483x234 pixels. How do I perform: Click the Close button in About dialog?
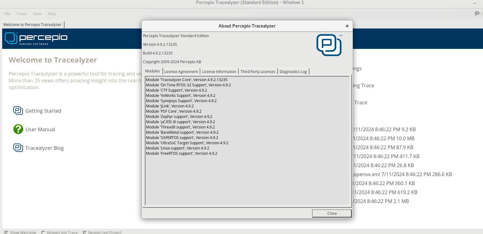(332, 213)
